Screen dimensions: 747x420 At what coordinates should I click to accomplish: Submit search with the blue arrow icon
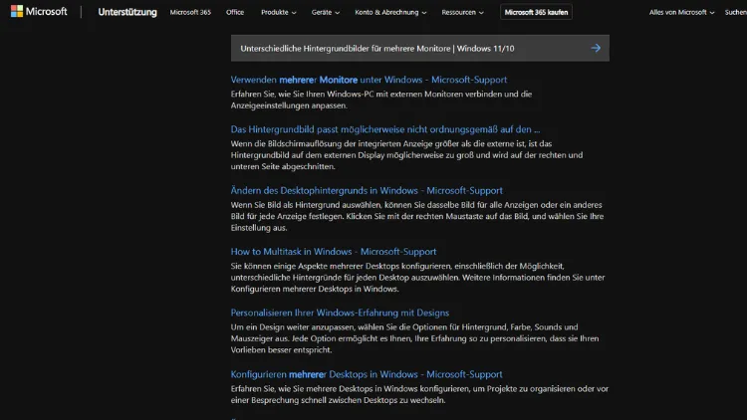click(x=596, y=48)
